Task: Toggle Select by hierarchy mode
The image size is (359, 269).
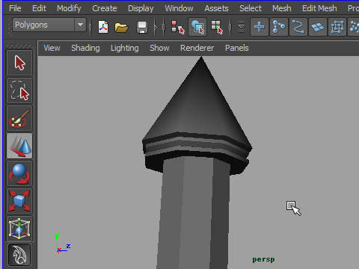Action: click(x=178, y=27)
